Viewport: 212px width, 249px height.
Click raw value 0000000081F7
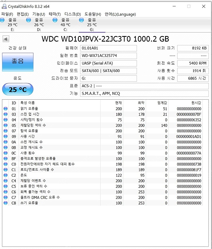(189, 170)
